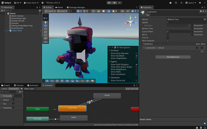
Task: Click the orientation gizmo Y axis cone
Action: [x=130, y=19]
